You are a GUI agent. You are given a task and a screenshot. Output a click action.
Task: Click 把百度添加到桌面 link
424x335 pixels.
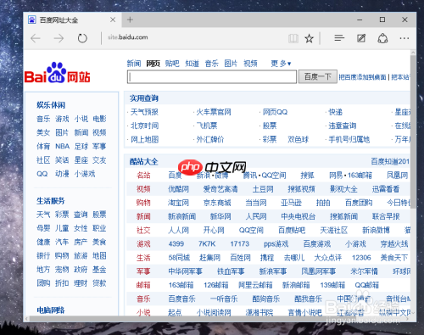(x=362, y=77)
